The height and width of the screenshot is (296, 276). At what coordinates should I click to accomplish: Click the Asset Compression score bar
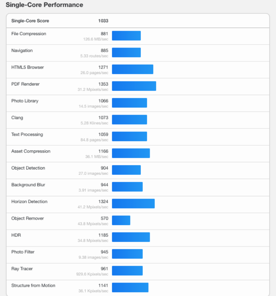pyautogui.click(x=131, y=153)
